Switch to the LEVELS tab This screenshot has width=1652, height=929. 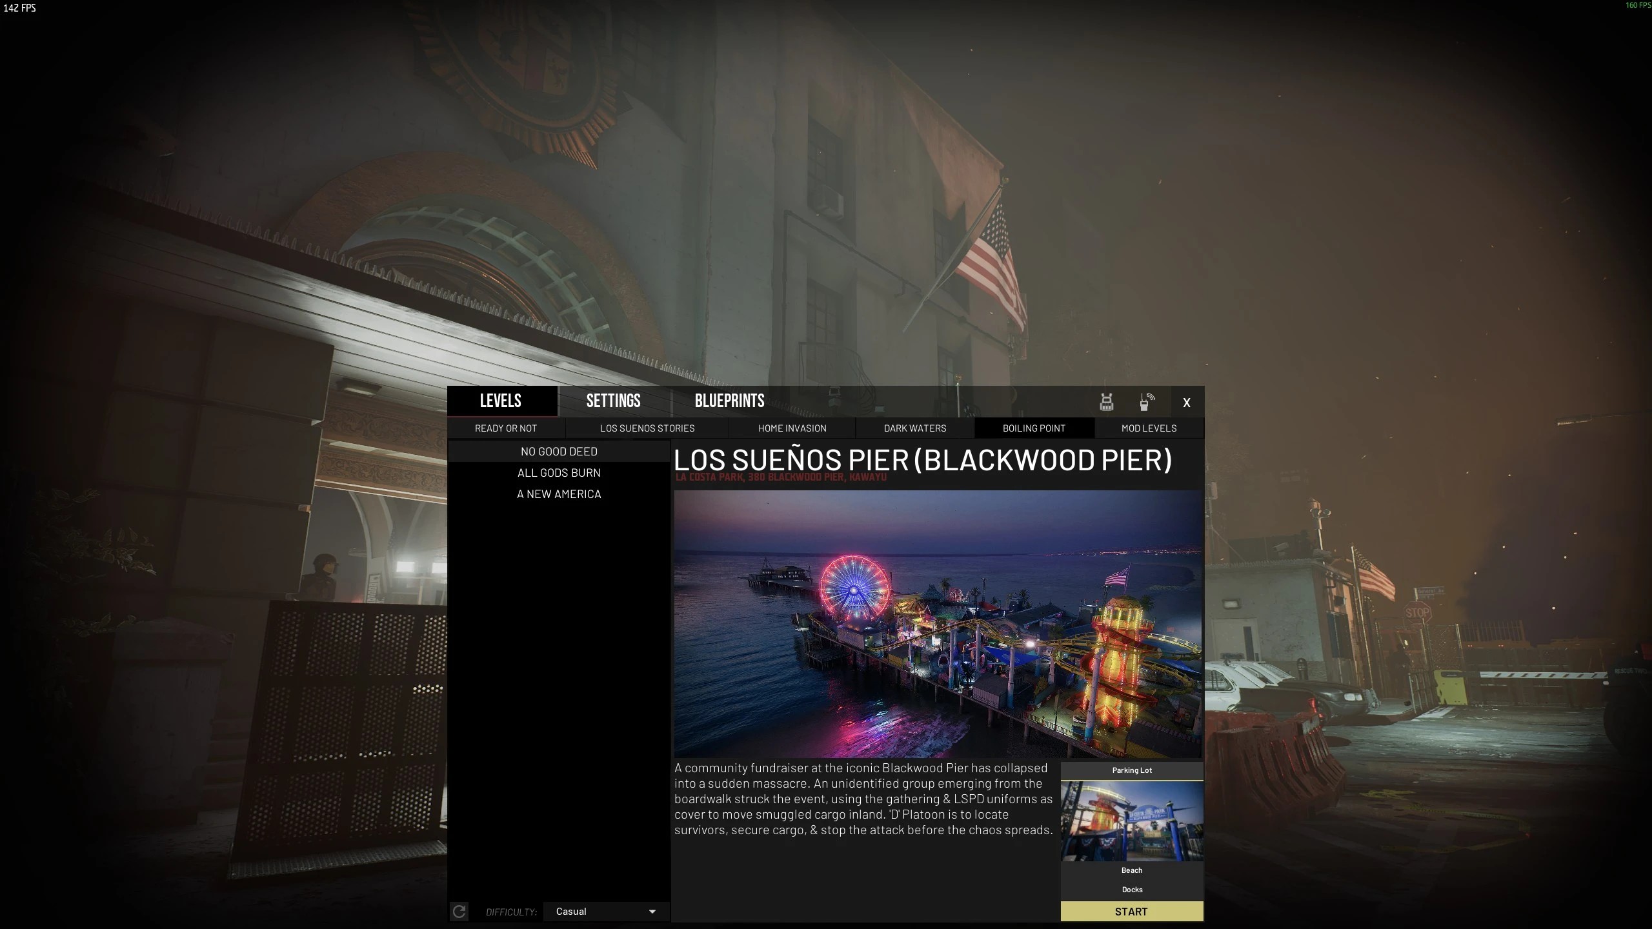pyautogui.click(x=501, y=401)
